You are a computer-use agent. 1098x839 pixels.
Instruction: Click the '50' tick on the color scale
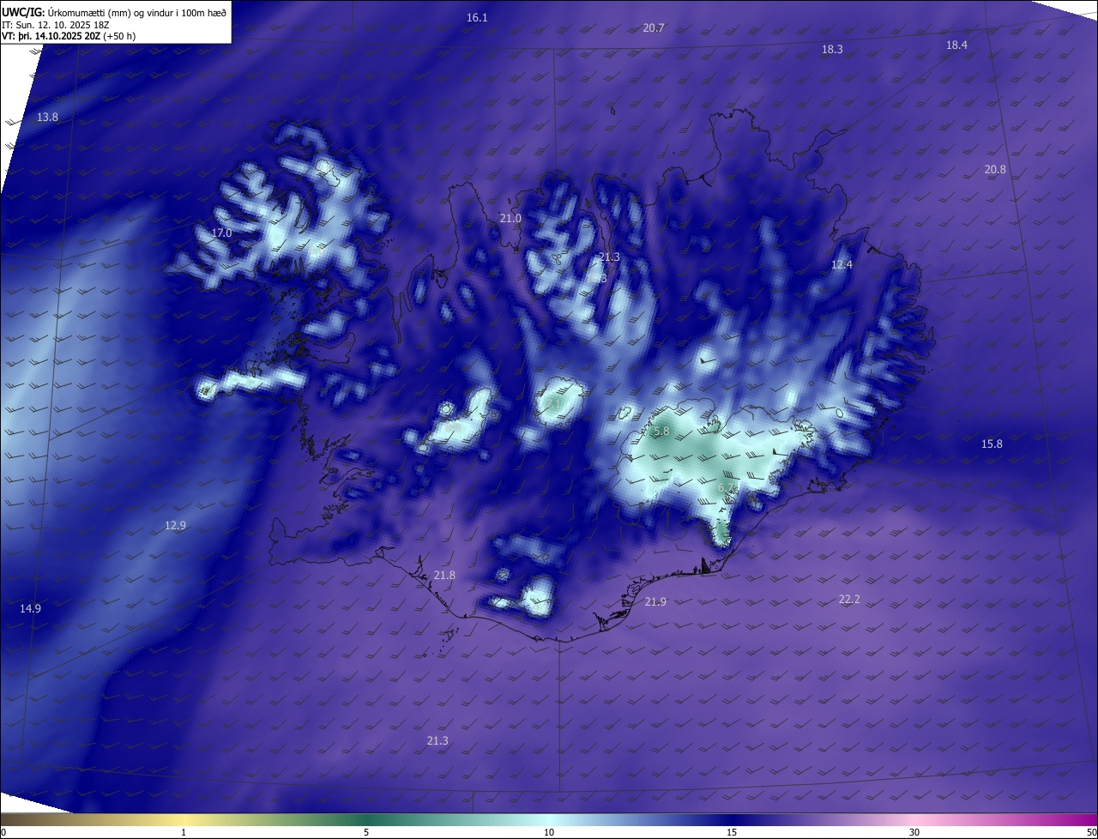(x=1091, y=833)
